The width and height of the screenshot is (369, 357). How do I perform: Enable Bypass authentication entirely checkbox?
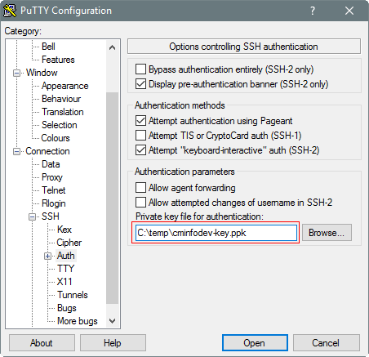(140, 69)
